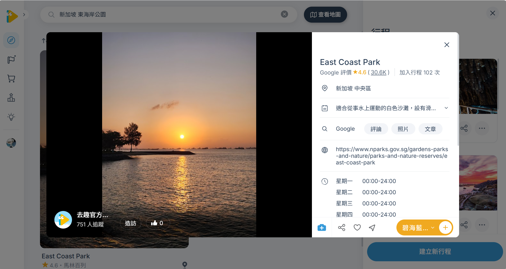Click the navigation arrow icon in popup
506x269 pixels.
tap(372, 227)
